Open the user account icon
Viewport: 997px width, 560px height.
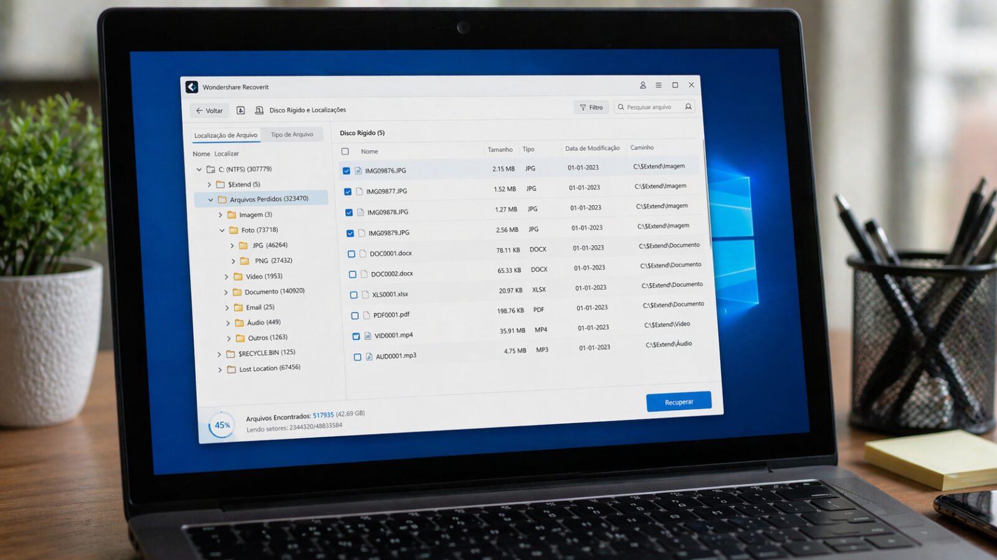642,85
